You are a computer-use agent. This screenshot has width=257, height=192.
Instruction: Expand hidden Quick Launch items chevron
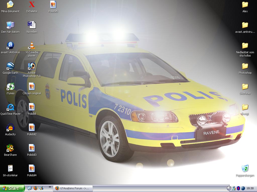tap(50, 187)
